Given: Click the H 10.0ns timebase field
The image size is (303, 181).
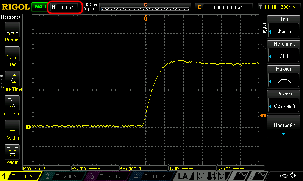Looking at the screenshot, I should click(x=65, y=7).
